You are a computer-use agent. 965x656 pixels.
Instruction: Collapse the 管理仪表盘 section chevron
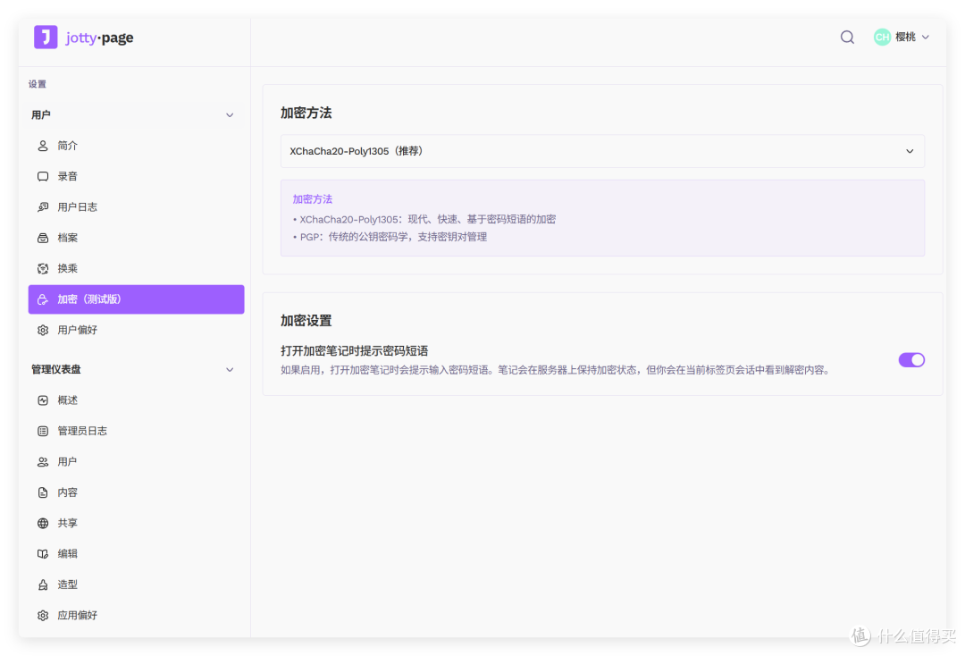(230, 370)
